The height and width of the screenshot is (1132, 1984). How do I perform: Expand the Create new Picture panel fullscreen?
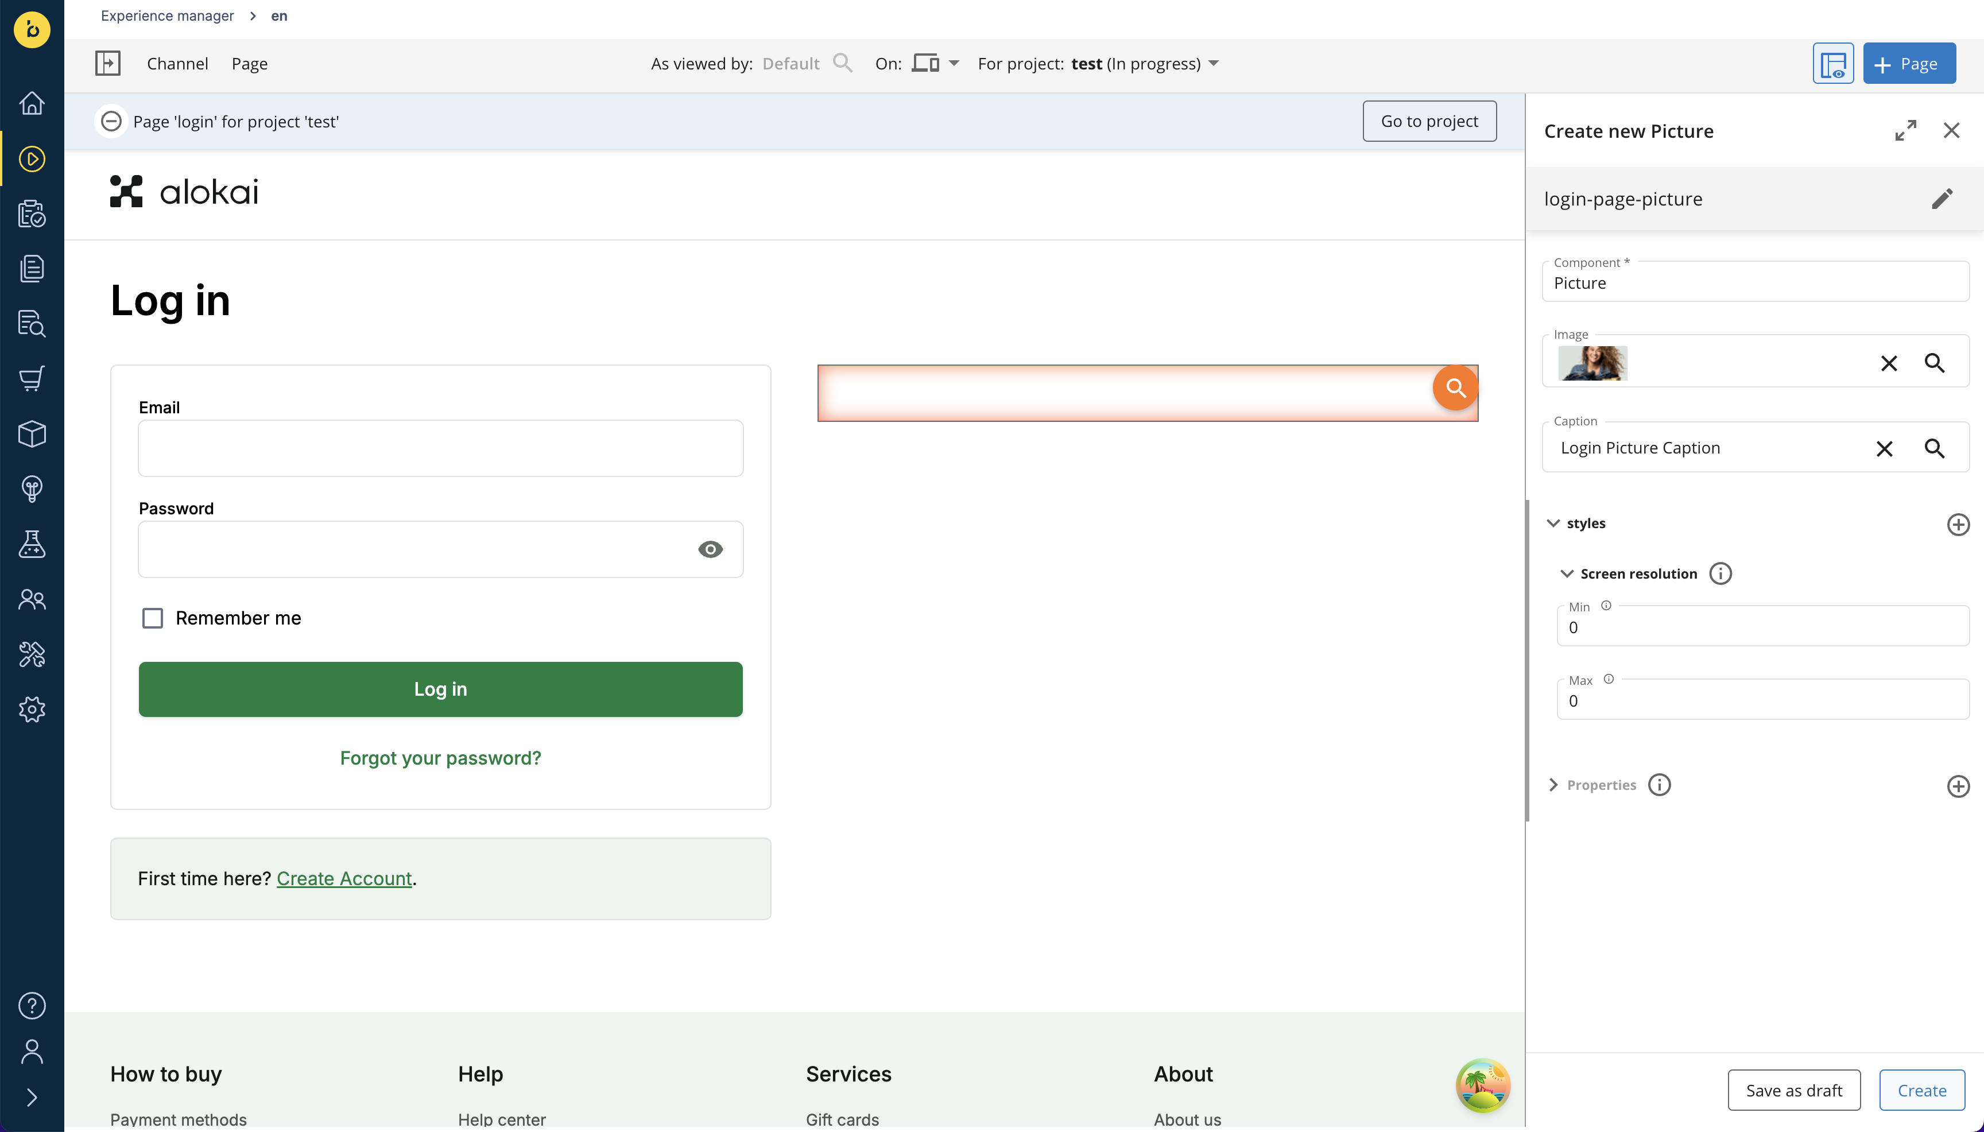tap(1905, 131)
